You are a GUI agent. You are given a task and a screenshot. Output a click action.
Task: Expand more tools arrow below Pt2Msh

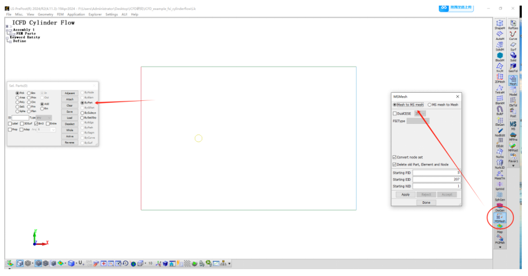click(500, 247)
